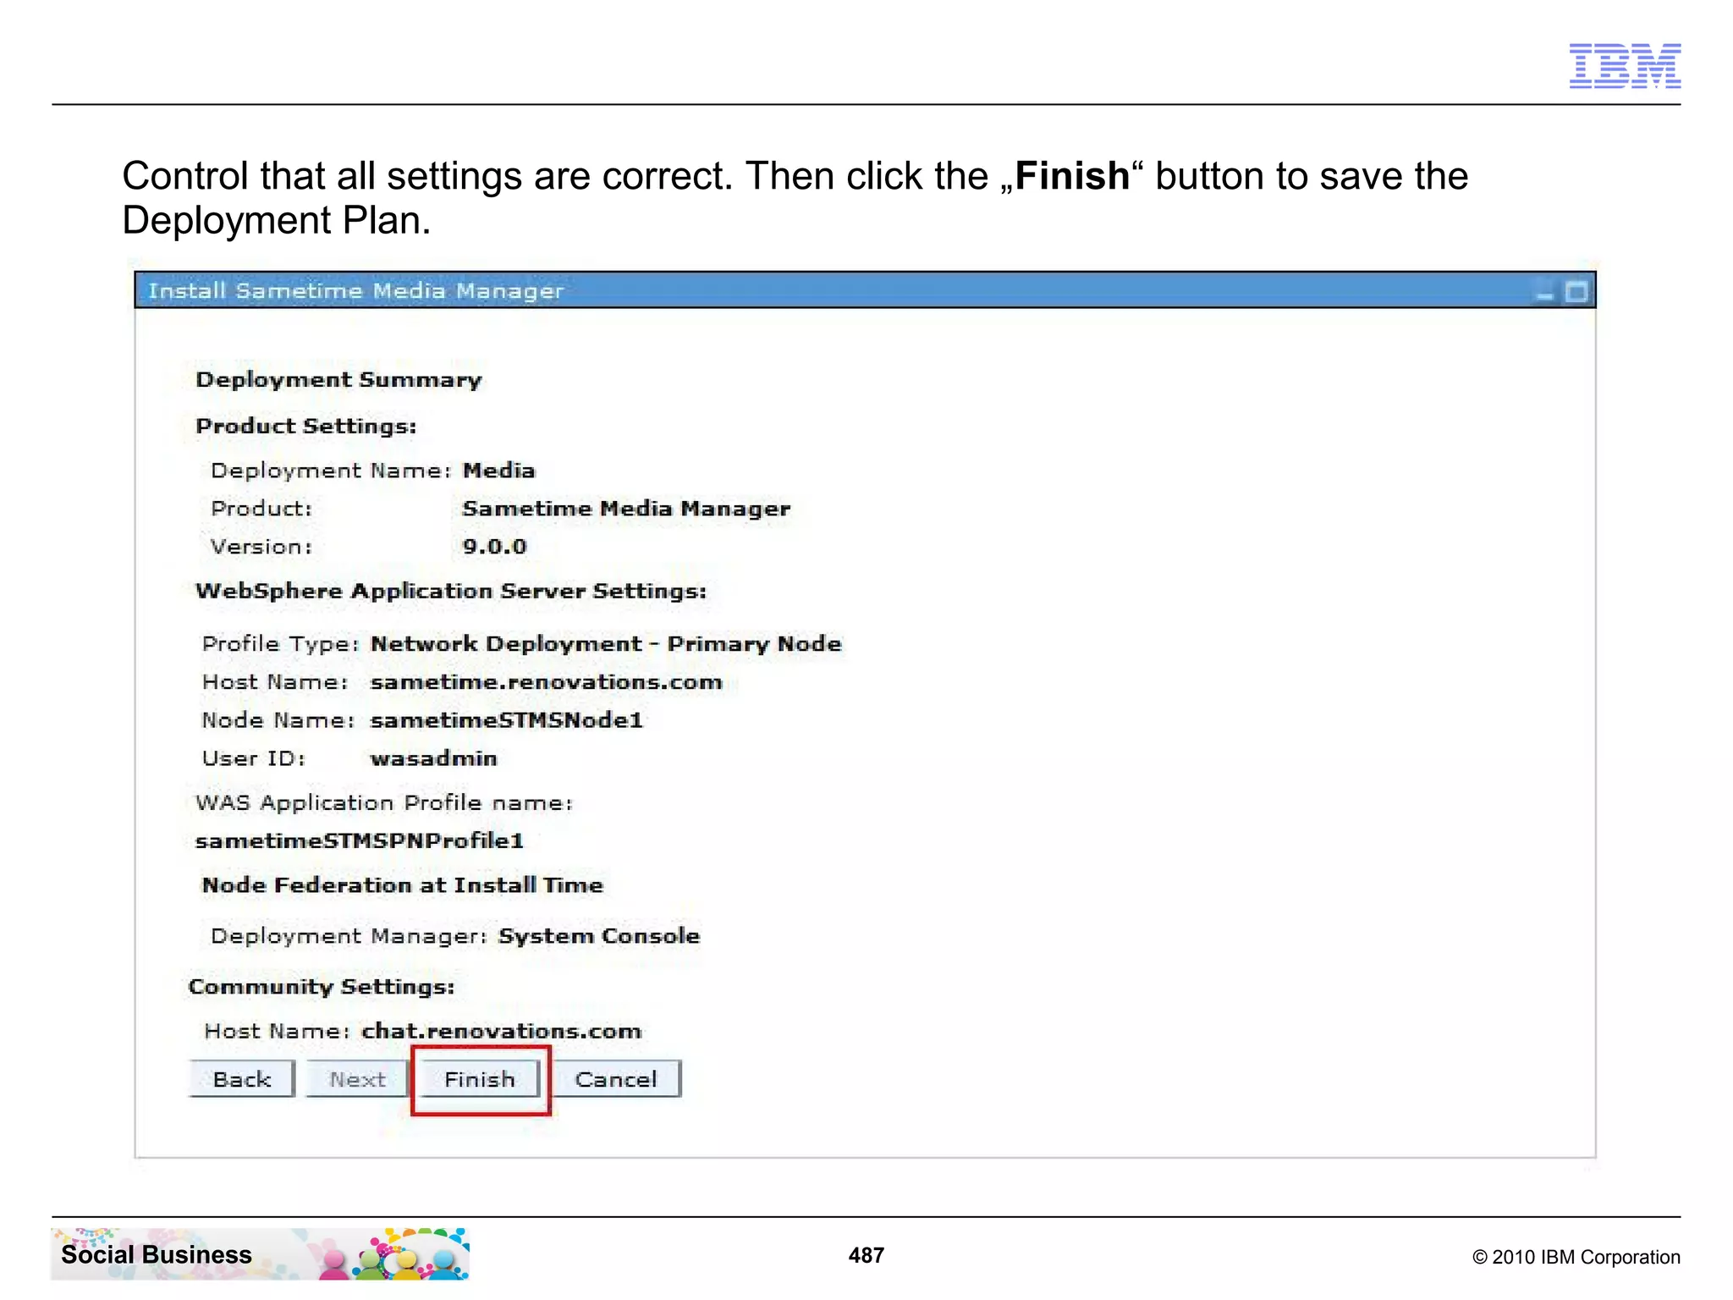Click the Profile Type label
The image size is (1733, 1300).
pos(281,644)
